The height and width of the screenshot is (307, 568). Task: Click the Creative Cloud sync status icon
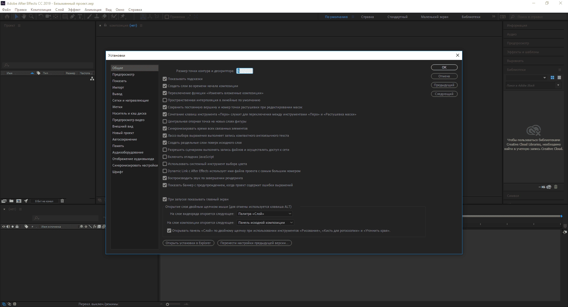pos(549,187)
